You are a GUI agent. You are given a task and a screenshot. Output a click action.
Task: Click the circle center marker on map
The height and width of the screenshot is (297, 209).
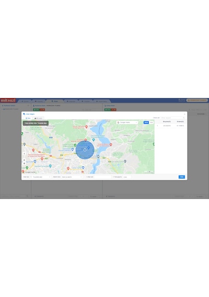pyautogui.click(x=85, y=150)
